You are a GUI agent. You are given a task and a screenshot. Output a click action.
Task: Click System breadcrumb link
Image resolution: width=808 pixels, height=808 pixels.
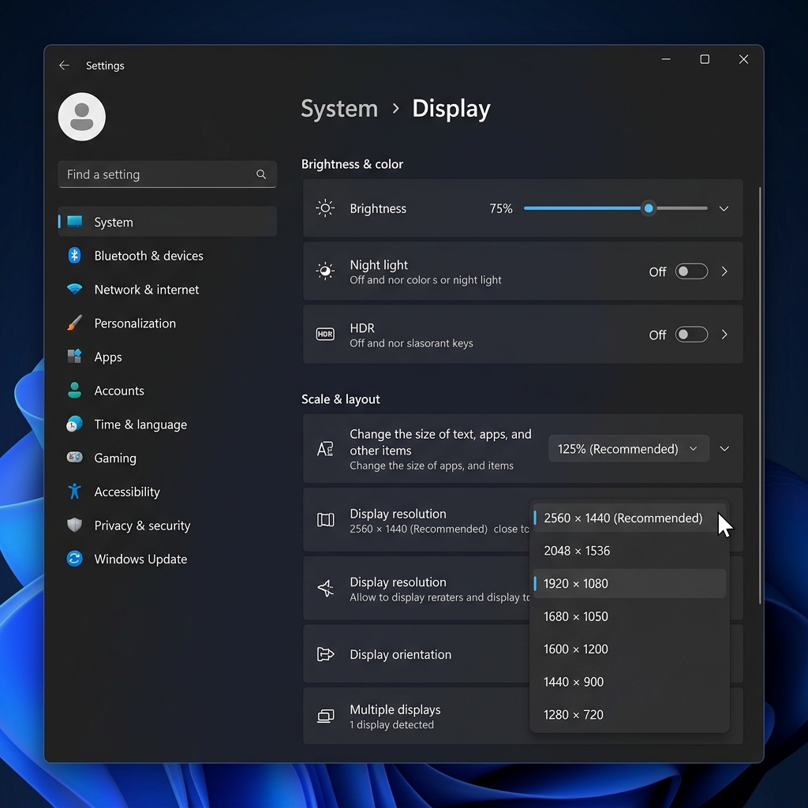339,109
